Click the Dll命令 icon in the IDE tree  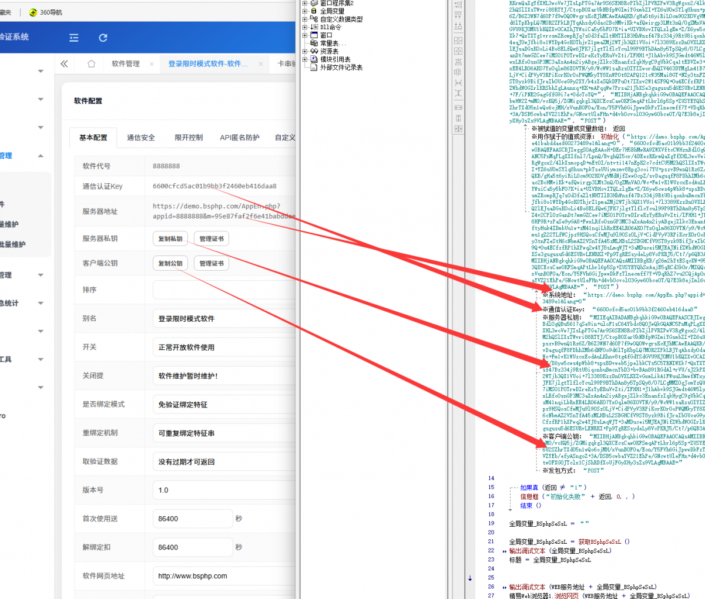click(x=314, y=27)
